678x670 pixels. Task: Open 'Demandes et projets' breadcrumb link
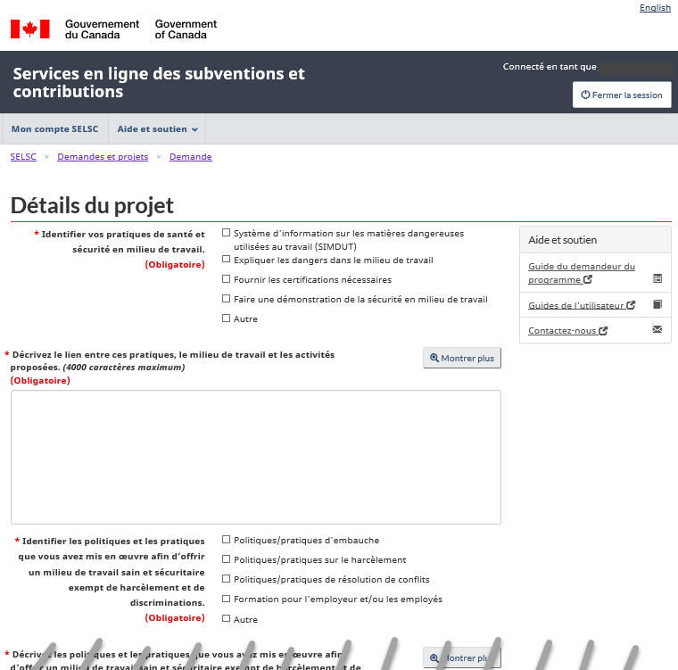103,157
